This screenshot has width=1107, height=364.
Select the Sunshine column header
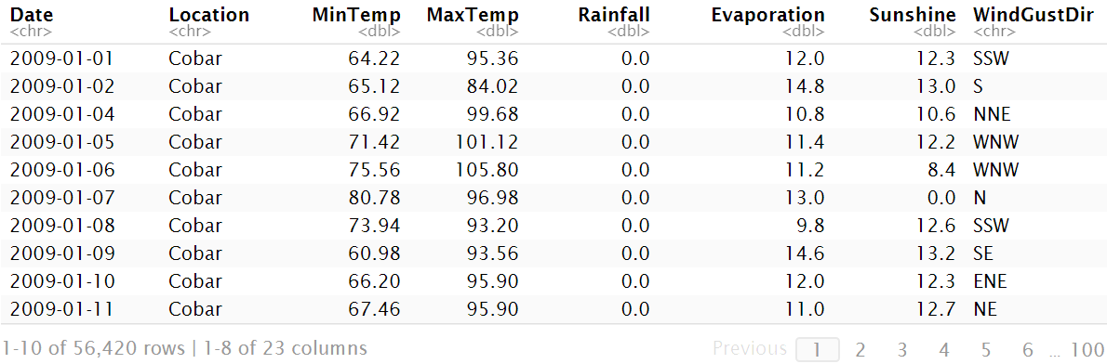(913, 15)
